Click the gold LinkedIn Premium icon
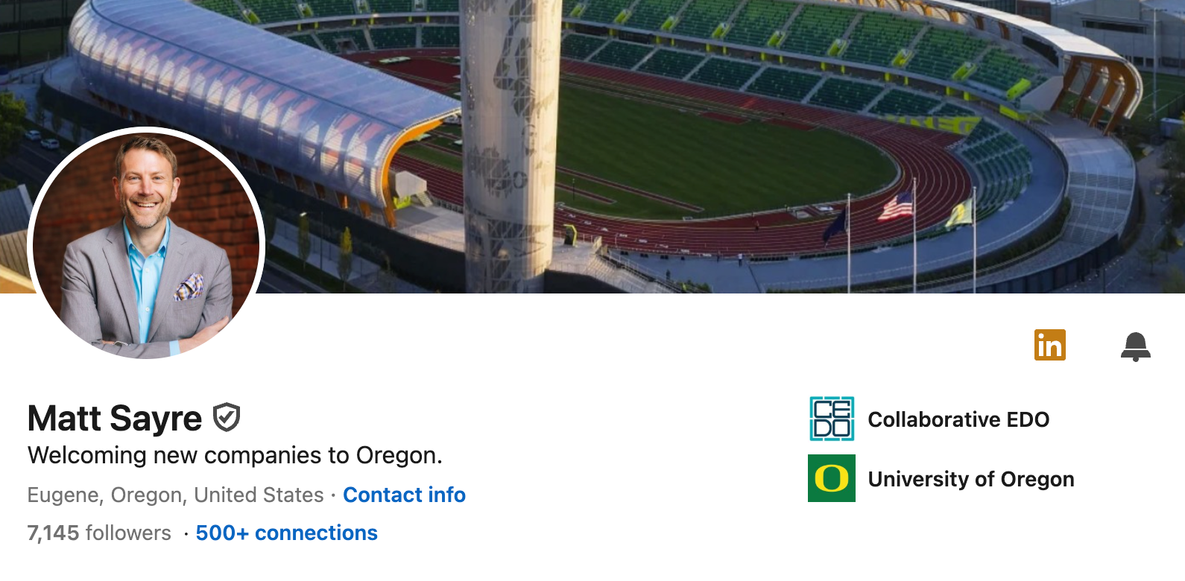 (1049, 345)
